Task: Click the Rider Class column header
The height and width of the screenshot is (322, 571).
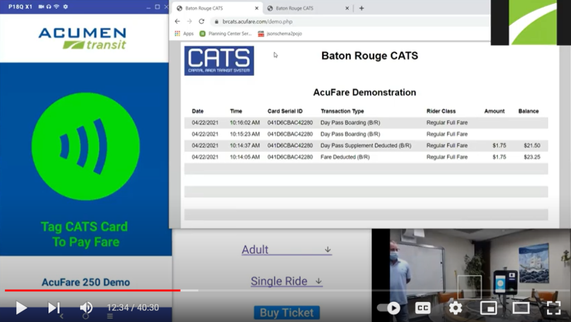Action: pyautogui.click(x=441, y=111)
